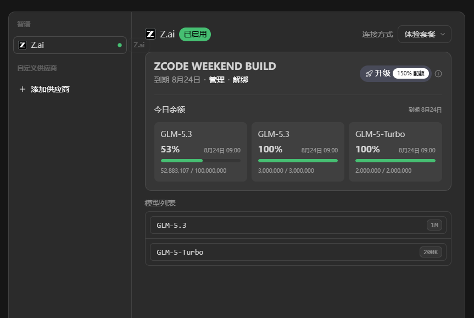Click the 添加供应商 button
Screen dimensions: 474x318
pos(44,89)
